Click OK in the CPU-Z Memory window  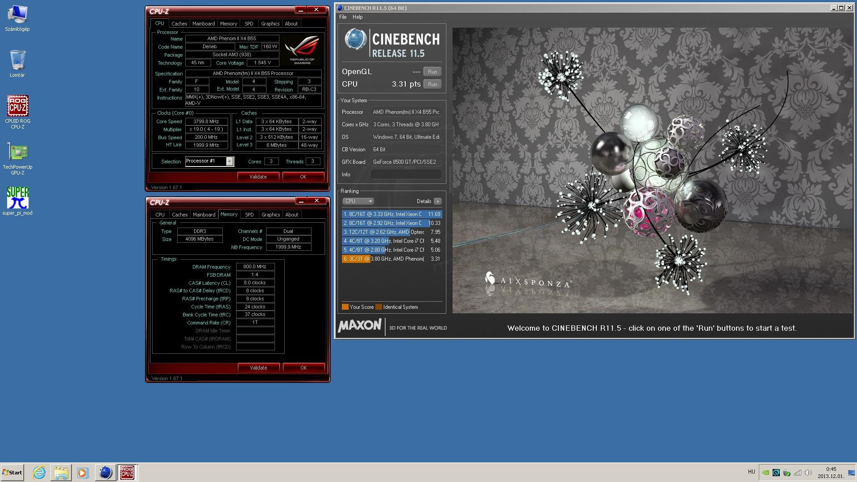tap(304, 368)
